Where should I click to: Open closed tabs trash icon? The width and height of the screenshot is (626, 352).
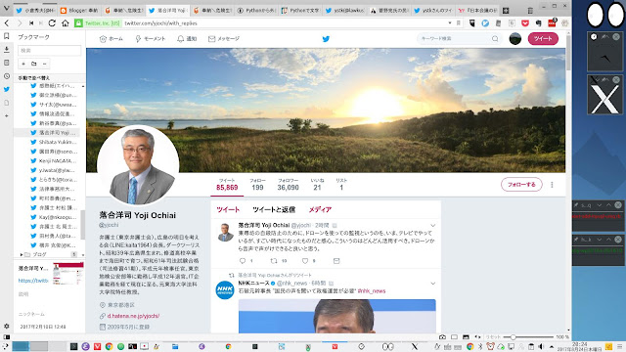pos(530,11)
